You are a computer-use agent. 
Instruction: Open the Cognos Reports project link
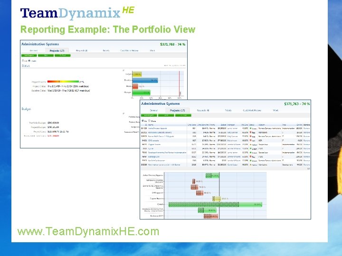[154, 145]
